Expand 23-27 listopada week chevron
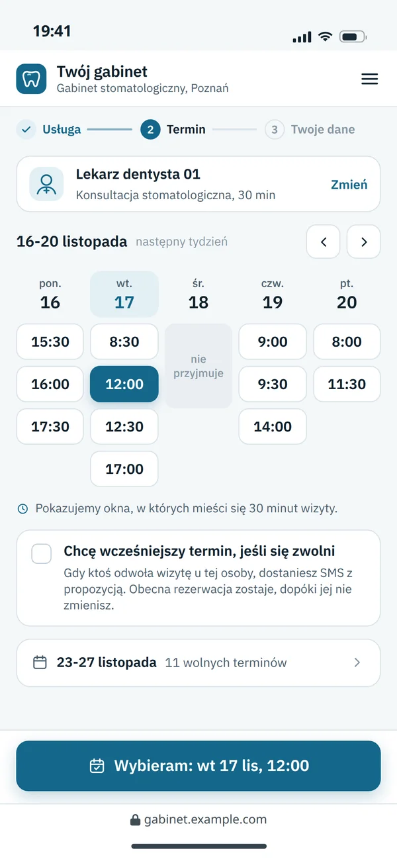This screenshot has width=397, height=861. pyautogui.click(x=357, y=662)
